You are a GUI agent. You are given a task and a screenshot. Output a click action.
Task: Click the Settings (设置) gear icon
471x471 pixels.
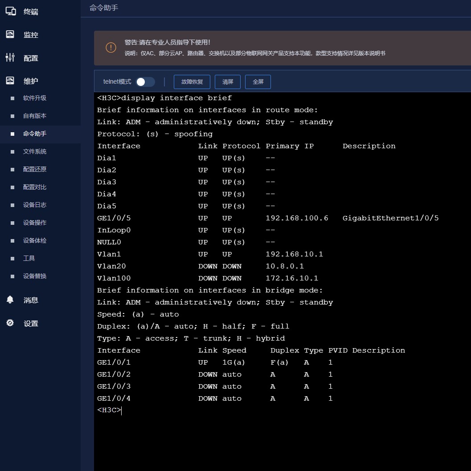(10, 323)
